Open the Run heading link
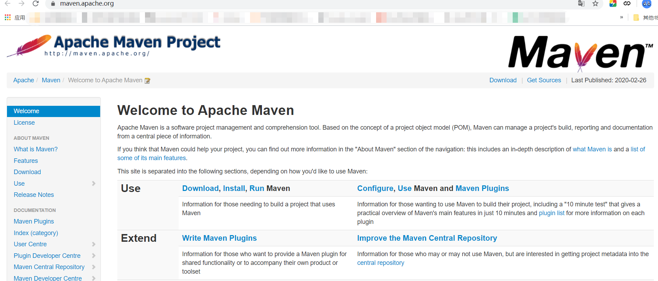 pos(257,189)
